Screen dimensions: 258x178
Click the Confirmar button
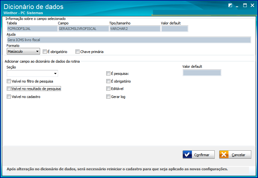coord(198,155)
